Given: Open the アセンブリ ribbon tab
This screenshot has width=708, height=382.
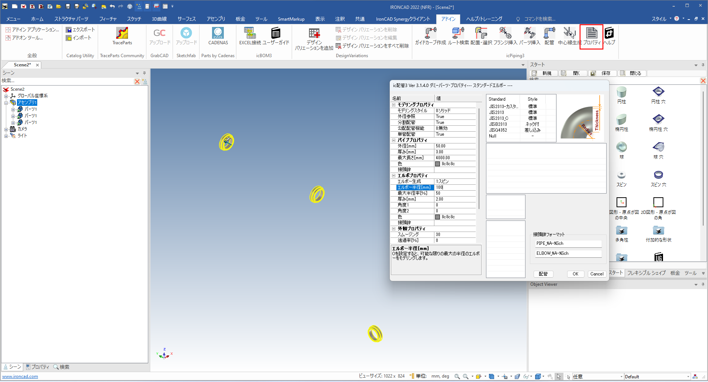Looking at the screenshot, I should (x=216, y=19).
